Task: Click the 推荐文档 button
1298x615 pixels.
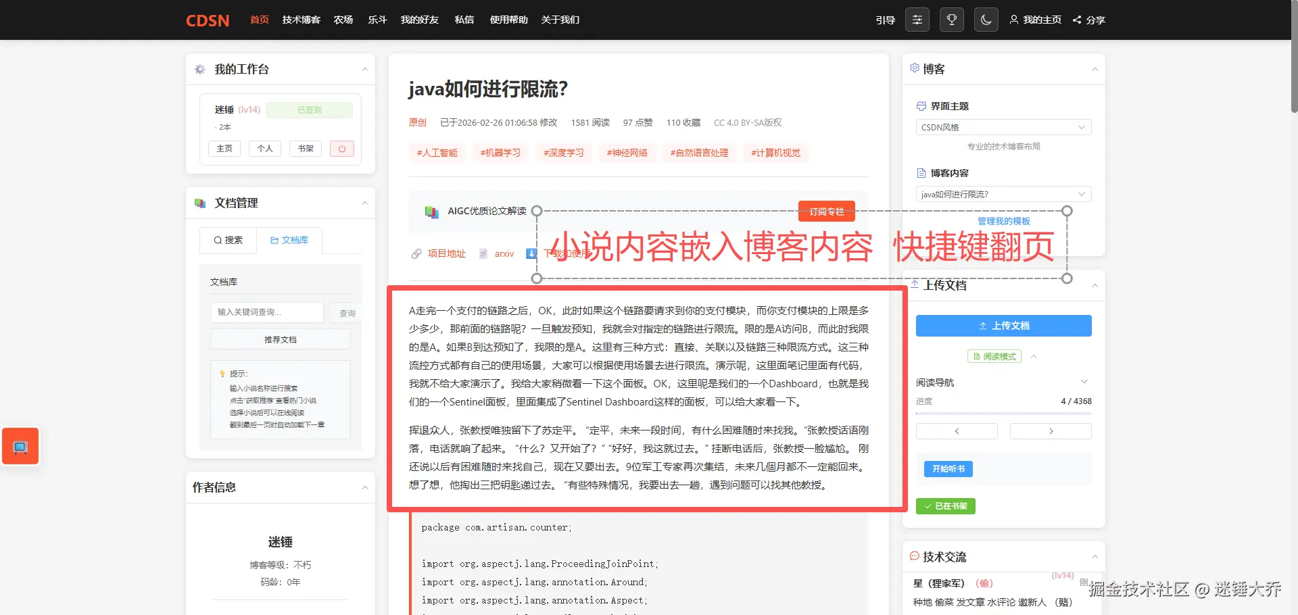Action: click(281, 339)
